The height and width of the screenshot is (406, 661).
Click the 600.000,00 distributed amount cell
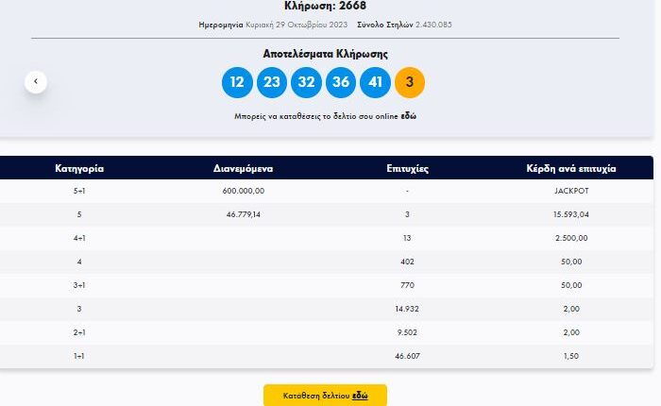point(245,191)
